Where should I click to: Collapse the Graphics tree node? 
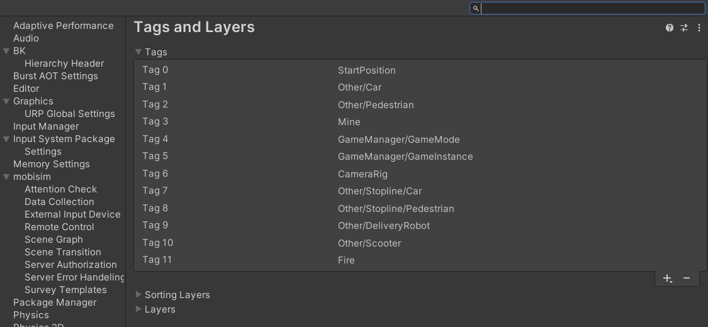[x=6, y=101]
